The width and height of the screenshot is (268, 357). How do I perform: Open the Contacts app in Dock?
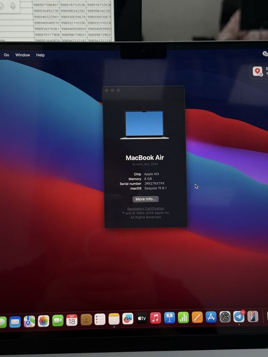tap(86, 320)
